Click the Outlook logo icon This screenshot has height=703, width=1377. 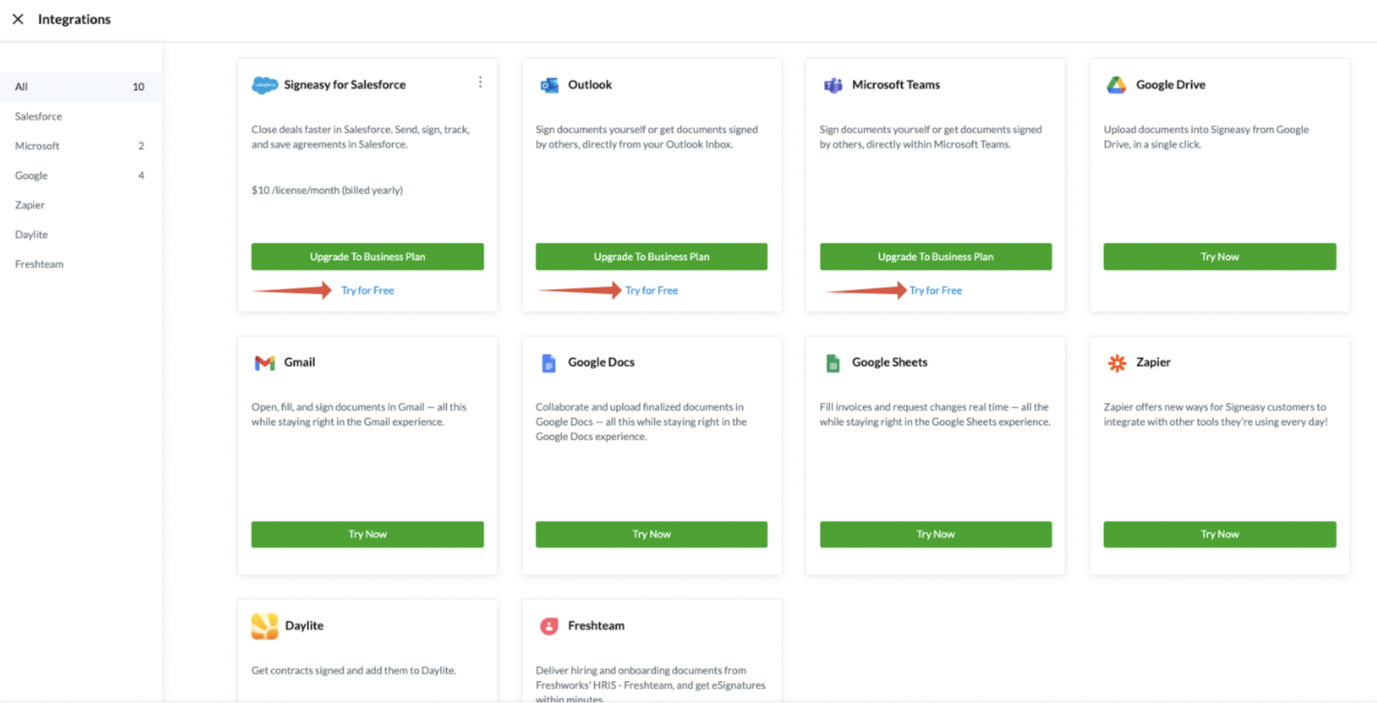coord(549,85)
